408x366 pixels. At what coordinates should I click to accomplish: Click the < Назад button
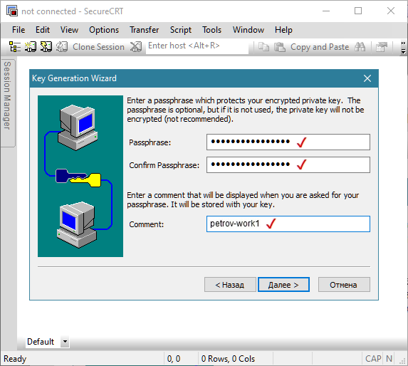(230, 285)
